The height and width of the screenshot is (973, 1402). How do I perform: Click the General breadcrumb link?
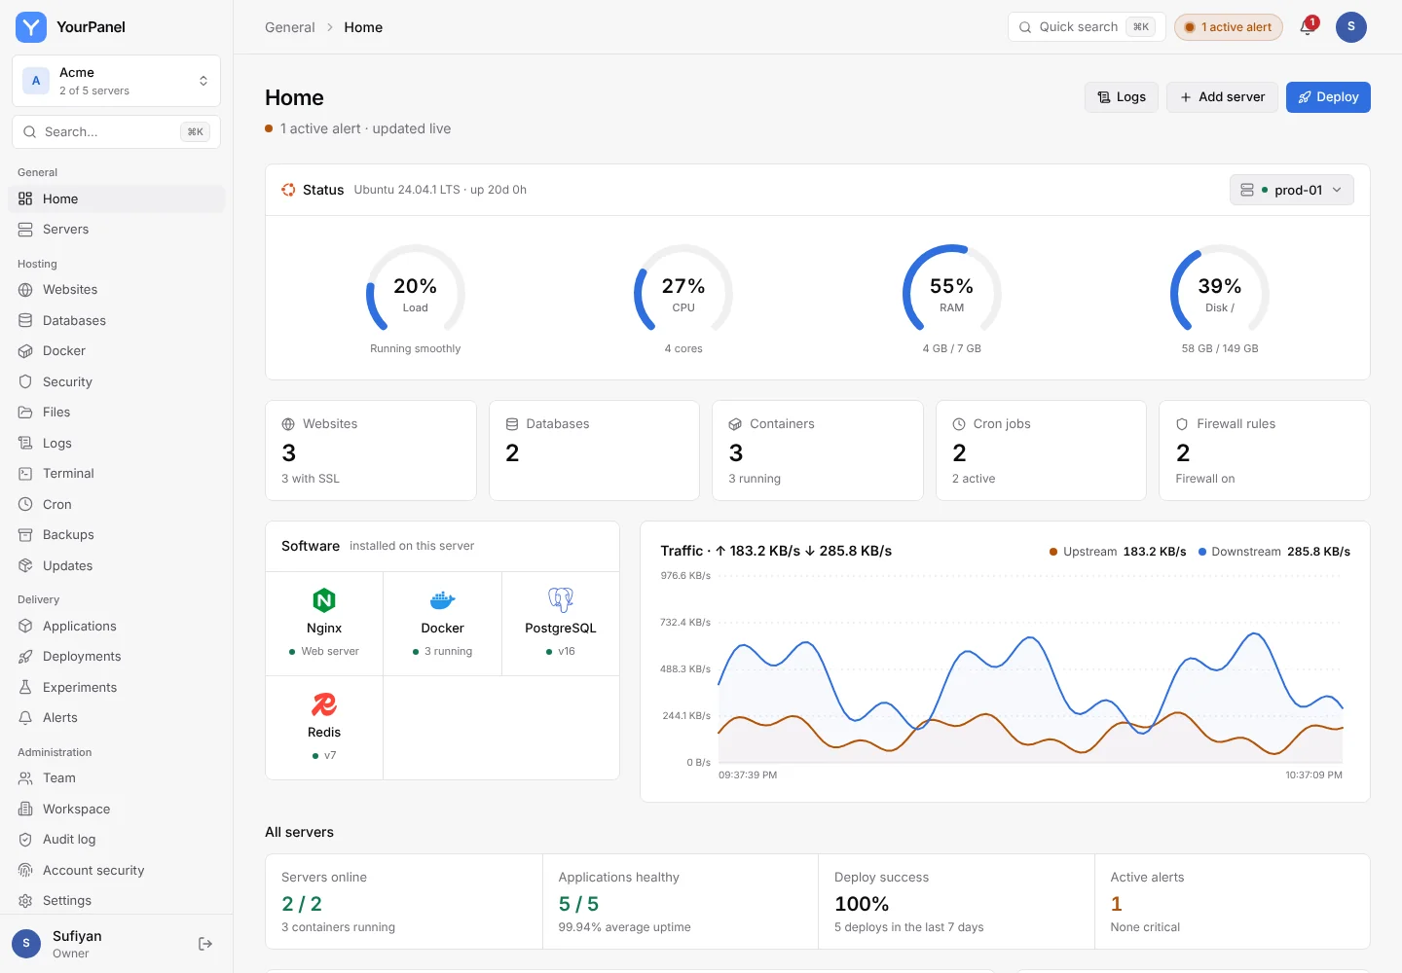tap(290, 27)
